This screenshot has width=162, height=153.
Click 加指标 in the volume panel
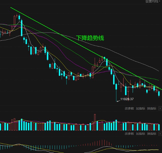140,109
